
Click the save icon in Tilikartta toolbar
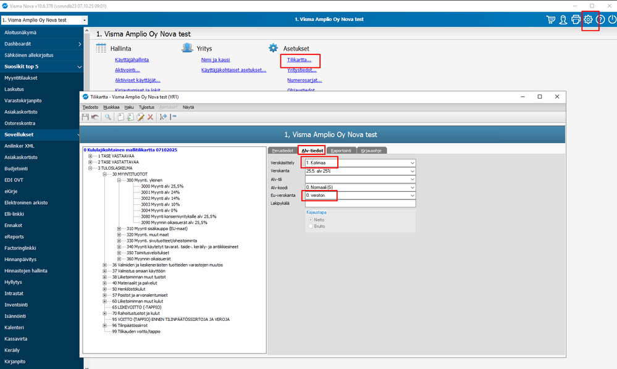[85, 117]
